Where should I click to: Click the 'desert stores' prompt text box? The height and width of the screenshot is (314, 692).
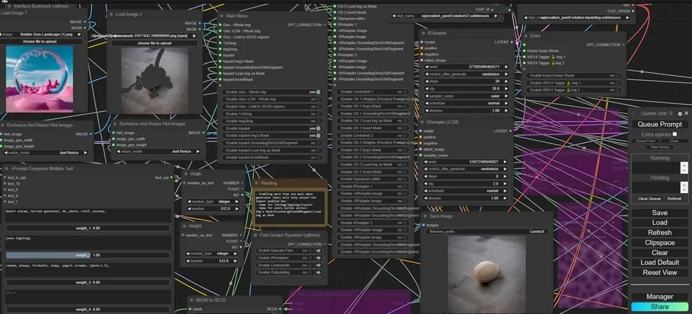click(x=88, y=216)
